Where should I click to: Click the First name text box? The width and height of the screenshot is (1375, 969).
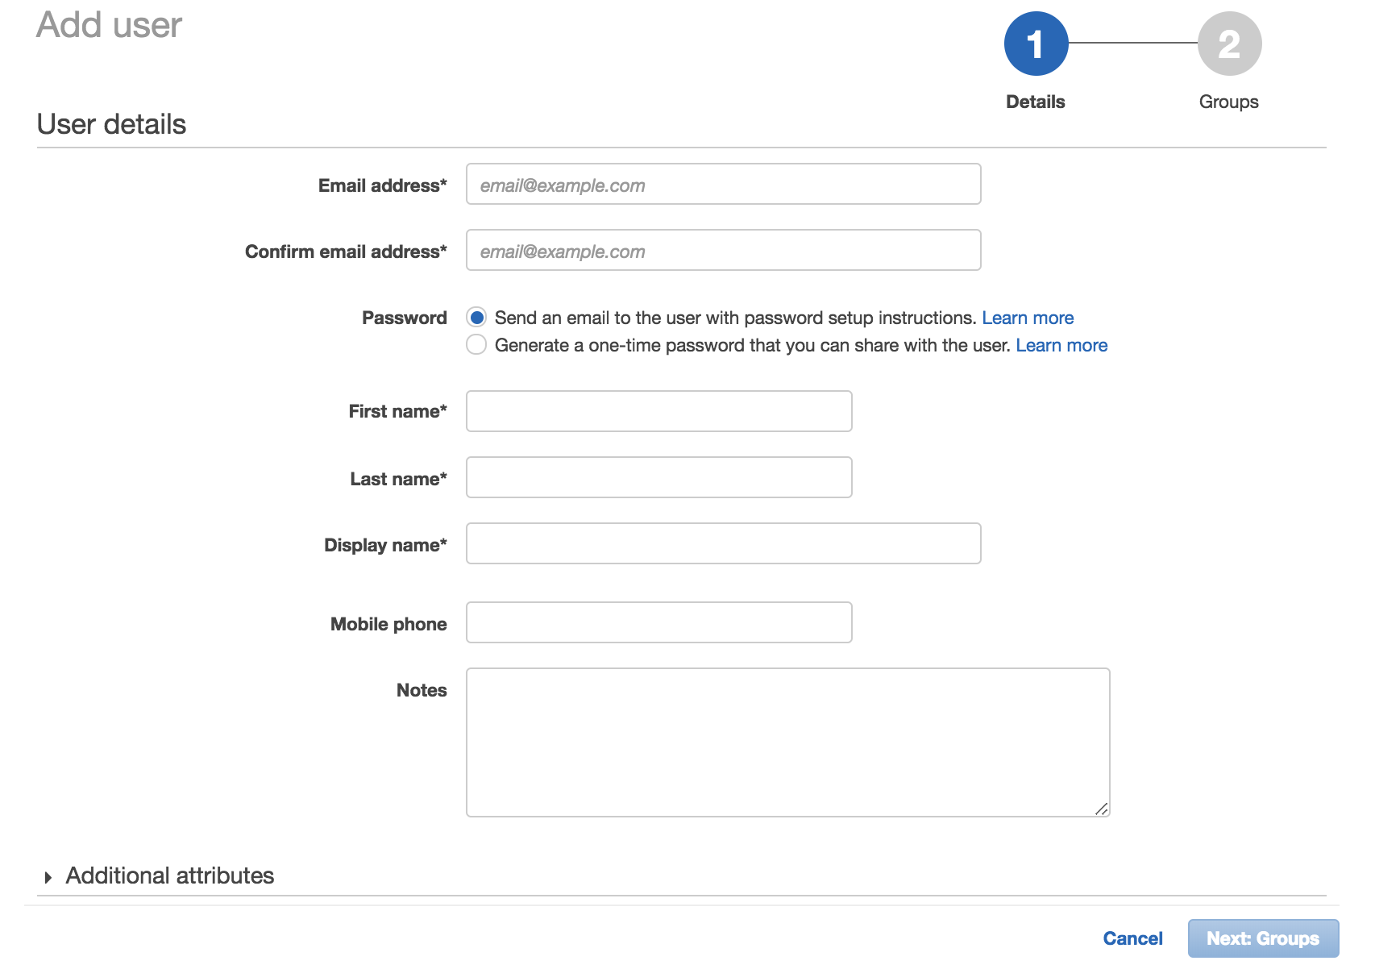pyautogui.click(x=658, y=411)
